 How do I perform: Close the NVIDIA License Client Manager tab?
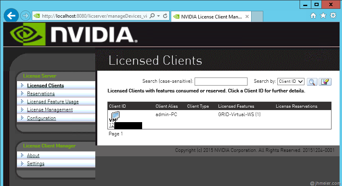pos(247,16)
